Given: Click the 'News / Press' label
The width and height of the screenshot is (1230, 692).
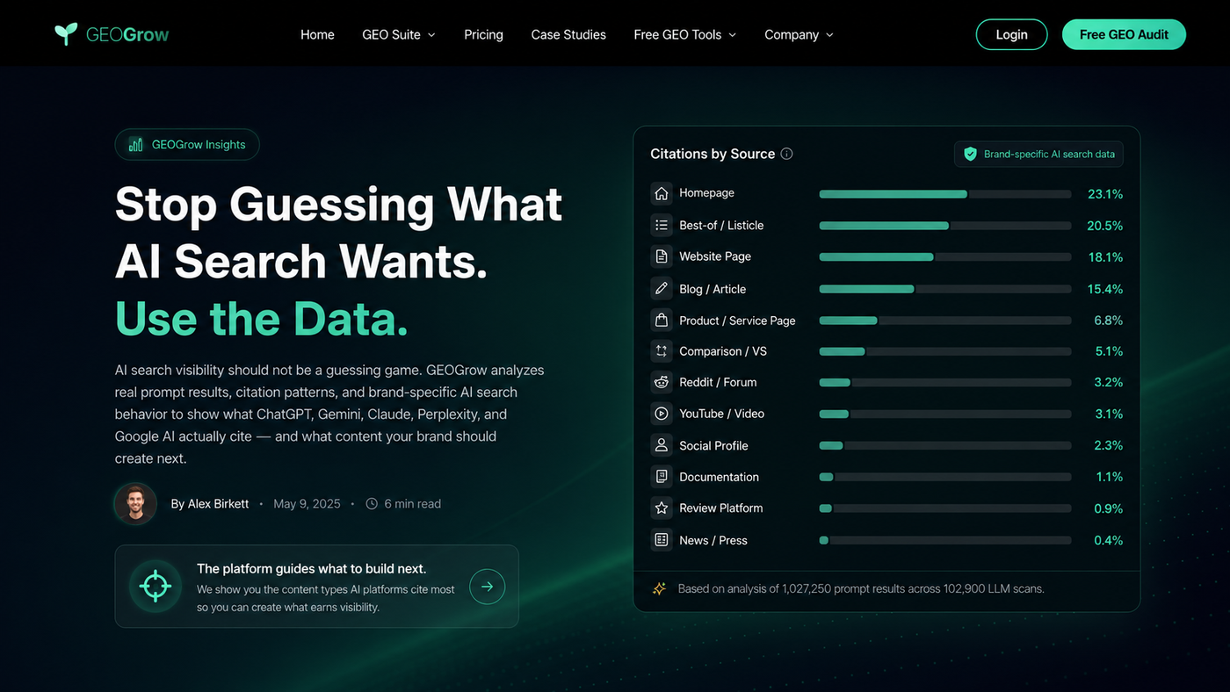Looking at the screenshot, I should pyautogui.click(x=713, y=540).
